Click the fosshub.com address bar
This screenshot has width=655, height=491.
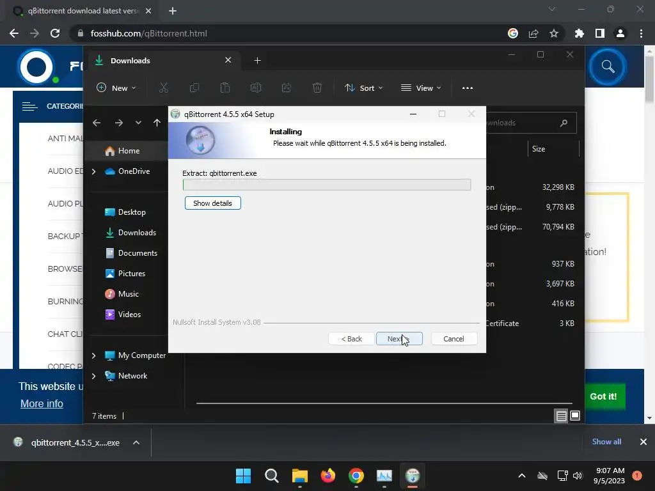(288, 33)
